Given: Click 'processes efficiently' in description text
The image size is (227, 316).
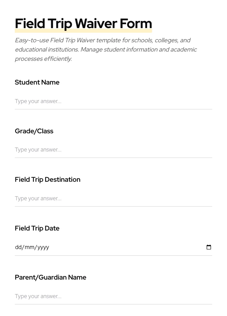Looking at the screenshot, I should (43, 59).
